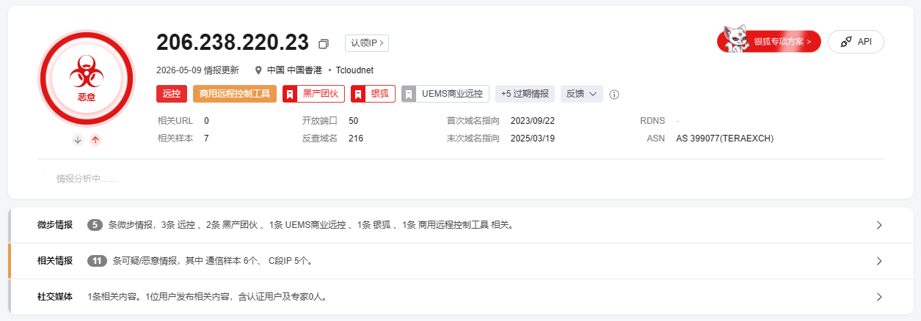The height and width of the screenshot is (321, 921).
Task: Open 银狐专项方案 banner
Action: pyautogui.click(x=769, y=42)
